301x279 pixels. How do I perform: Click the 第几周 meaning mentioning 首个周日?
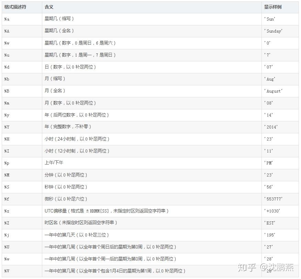(x=110, y=247)
